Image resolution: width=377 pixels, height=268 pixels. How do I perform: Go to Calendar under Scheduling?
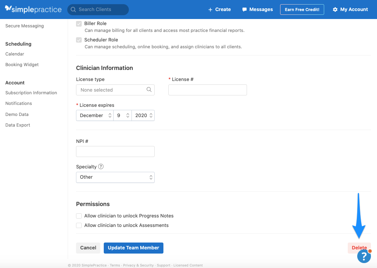14,54
